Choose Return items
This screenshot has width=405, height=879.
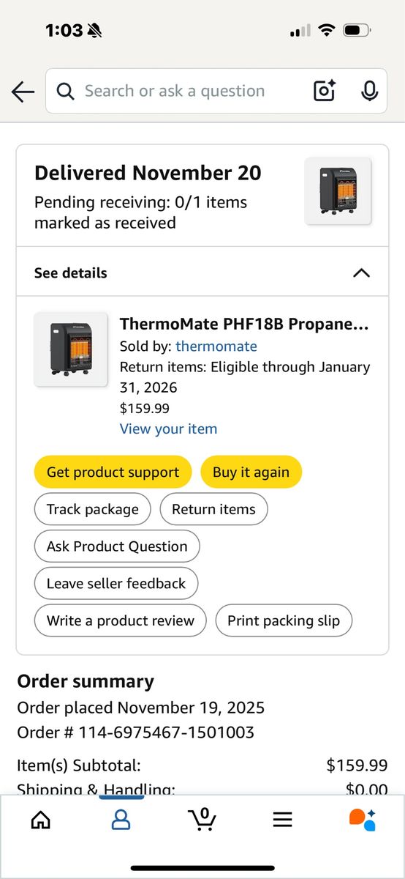214,509
